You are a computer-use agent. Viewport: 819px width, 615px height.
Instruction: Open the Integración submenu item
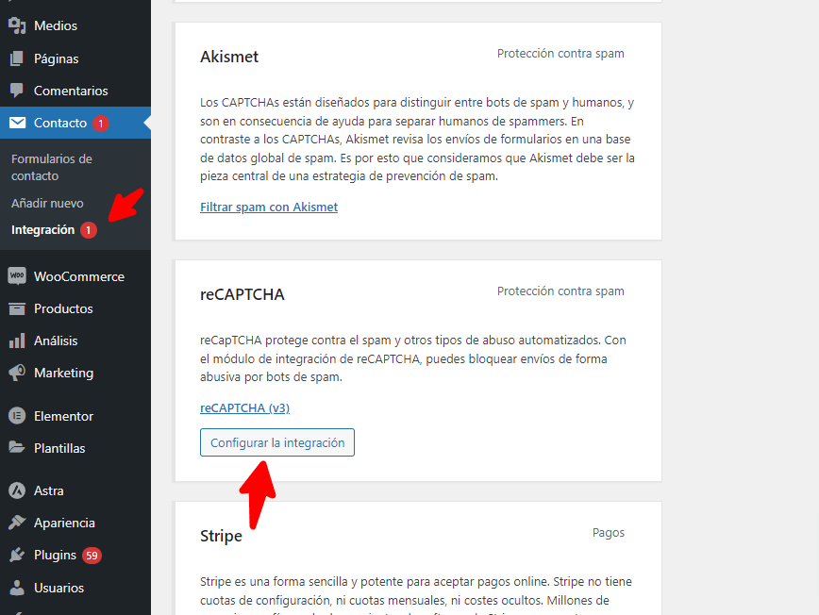coord(42,230)
